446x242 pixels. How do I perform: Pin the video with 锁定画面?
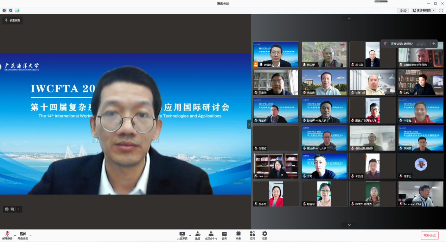[12, 20]
